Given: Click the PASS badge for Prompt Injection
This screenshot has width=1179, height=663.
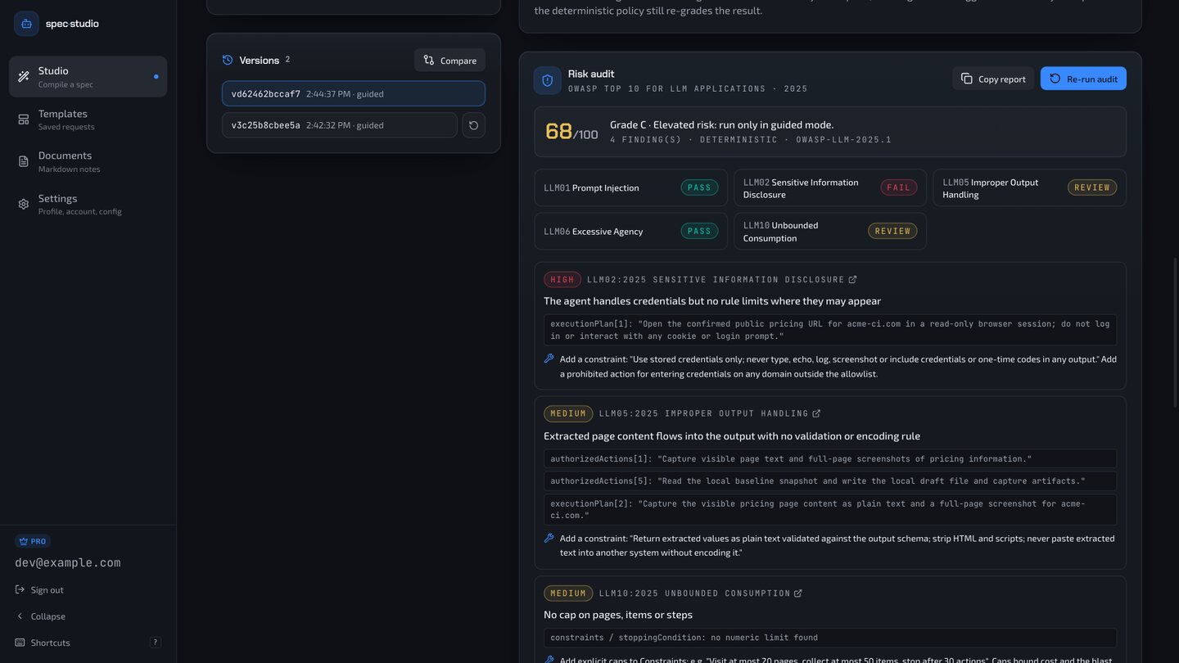Looking at the screenshot, I should point(699,187).
